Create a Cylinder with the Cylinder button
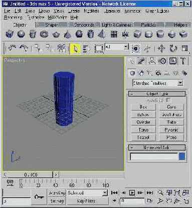192x208 pixels. point(143,122)
